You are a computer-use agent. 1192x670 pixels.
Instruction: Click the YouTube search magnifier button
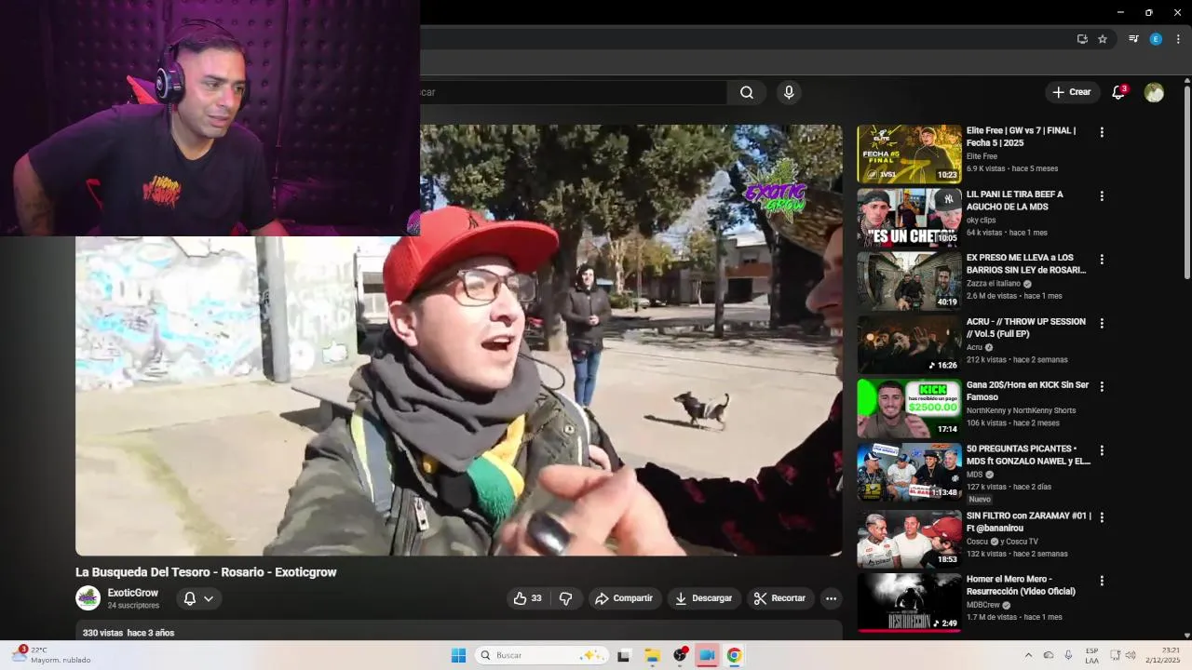pyautogui.click(x=747, y=92)
